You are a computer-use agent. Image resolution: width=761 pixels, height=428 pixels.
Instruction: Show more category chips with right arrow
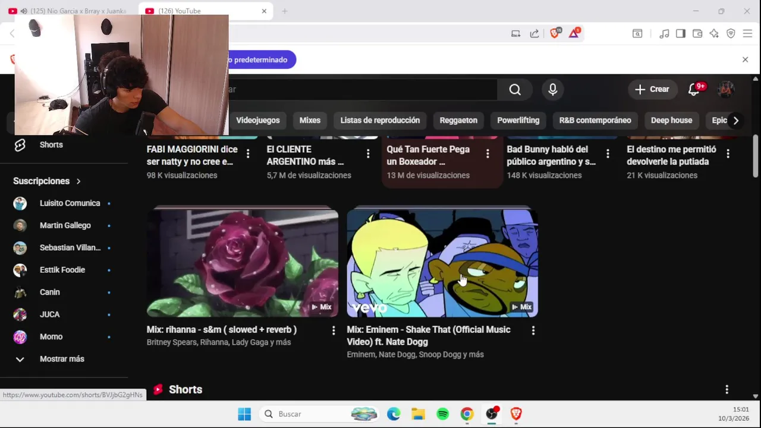[x=735, y=120]
